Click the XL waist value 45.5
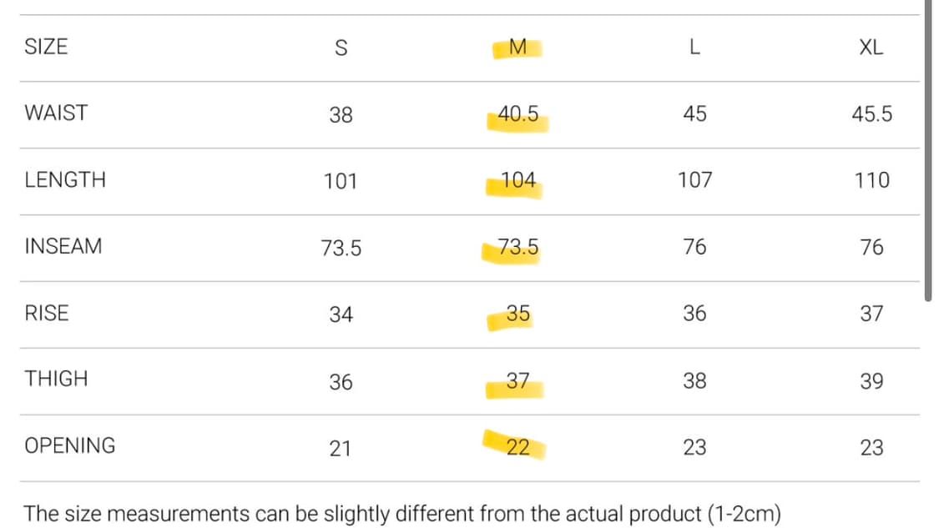 coord(871,114)
